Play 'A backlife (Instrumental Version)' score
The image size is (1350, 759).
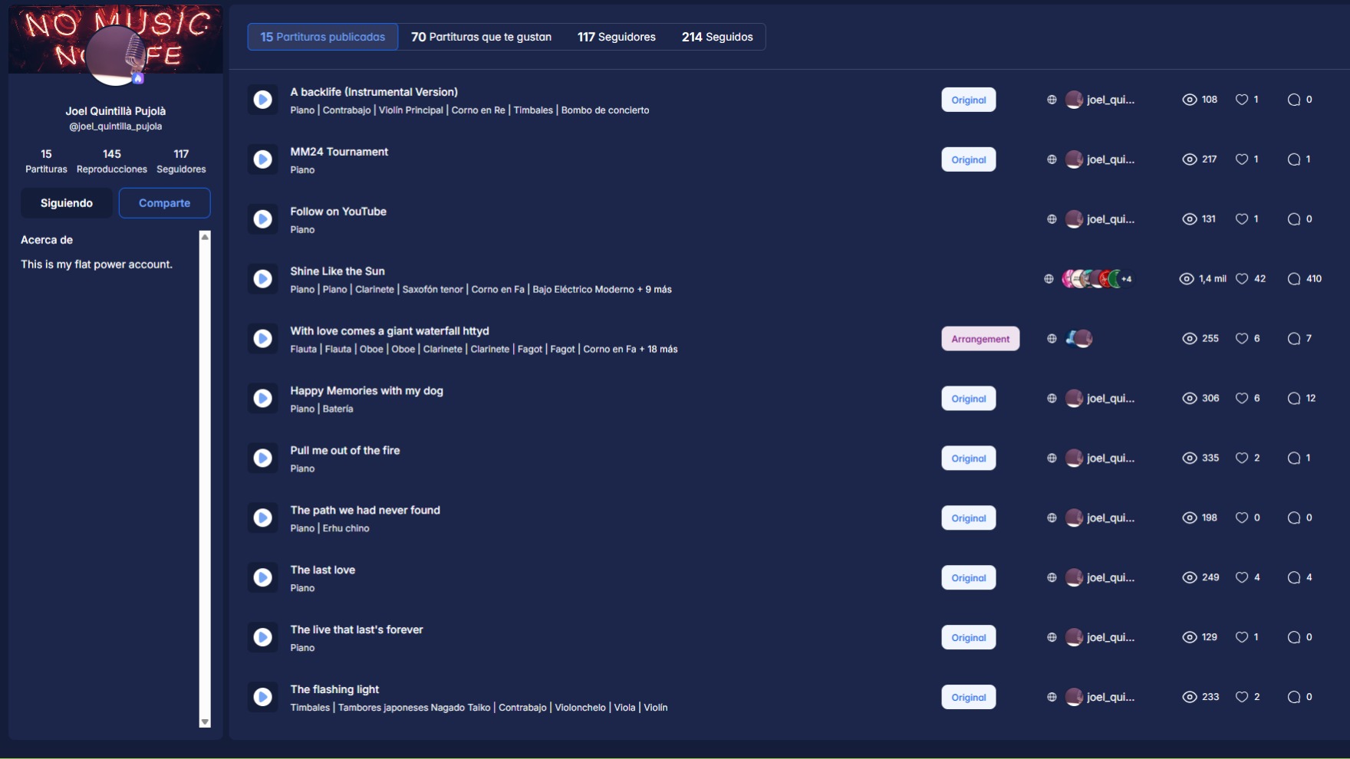click(262, 100)
